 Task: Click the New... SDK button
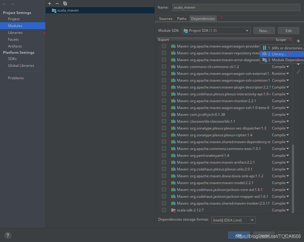264,31
